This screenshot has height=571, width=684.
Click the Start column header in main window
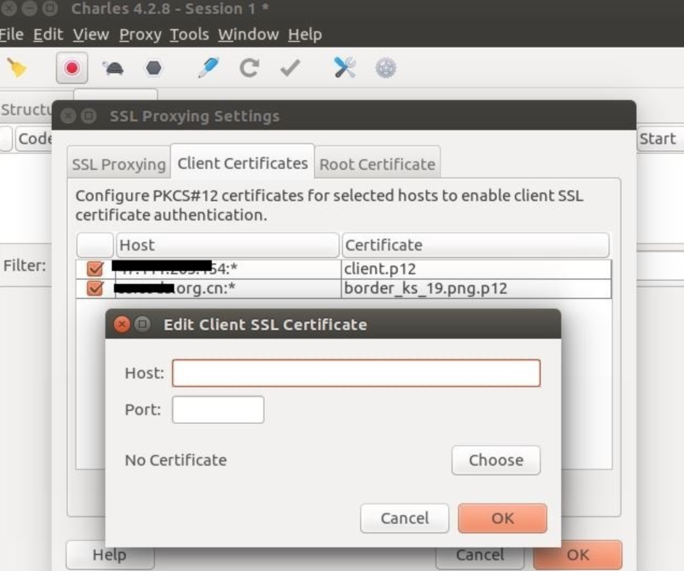point(659,139)
